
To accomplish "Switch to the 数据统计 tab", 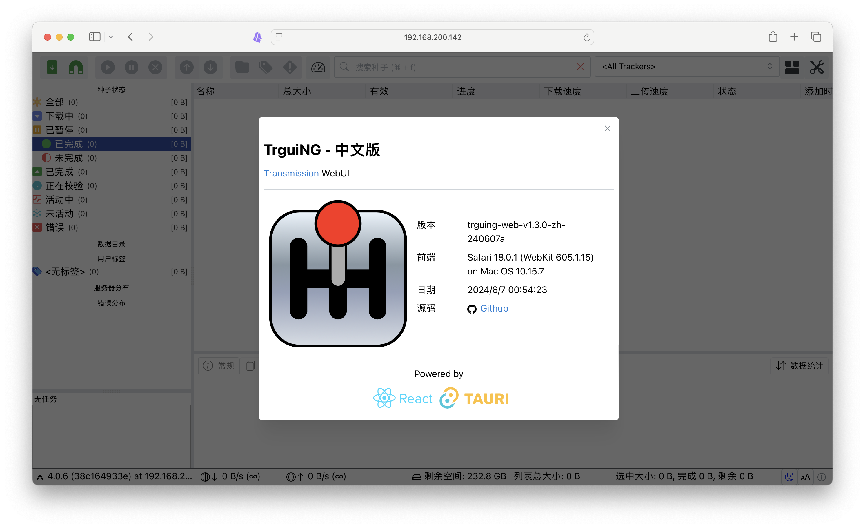I will pyautogui.click(x=799, y=366).
